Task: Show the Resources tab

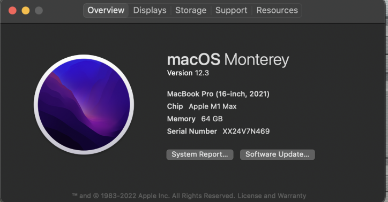Action: coord(277,10)
